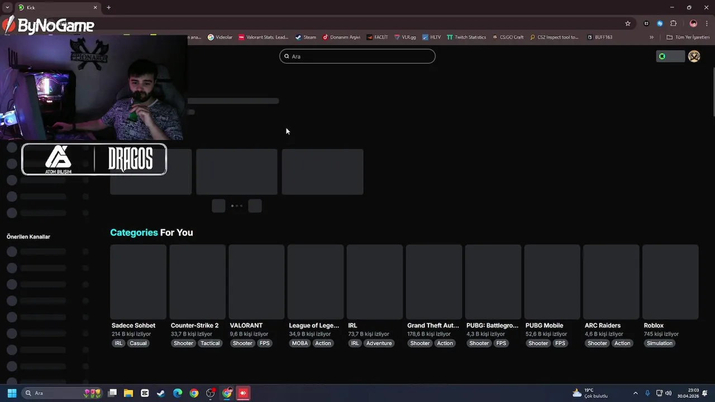Viewport: 715px width, 402px height.
Task: Open the VLR.gg bookmark
Action: click(x=405, y=37)
